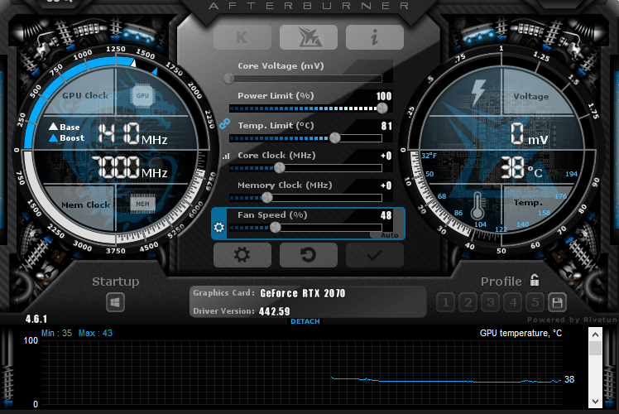This screenshot has width=619, height=414.
Task: Click the monitoring graph scroll up arrow
Action: pos(595,335)
